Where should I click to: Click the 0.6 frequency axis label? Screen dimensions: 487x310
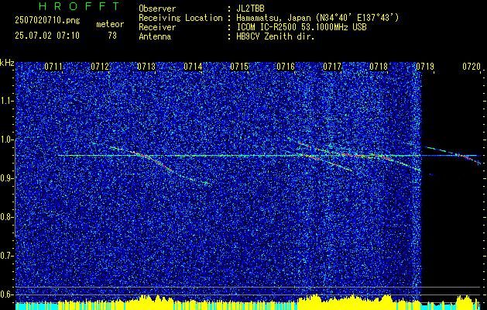[7, 294]
